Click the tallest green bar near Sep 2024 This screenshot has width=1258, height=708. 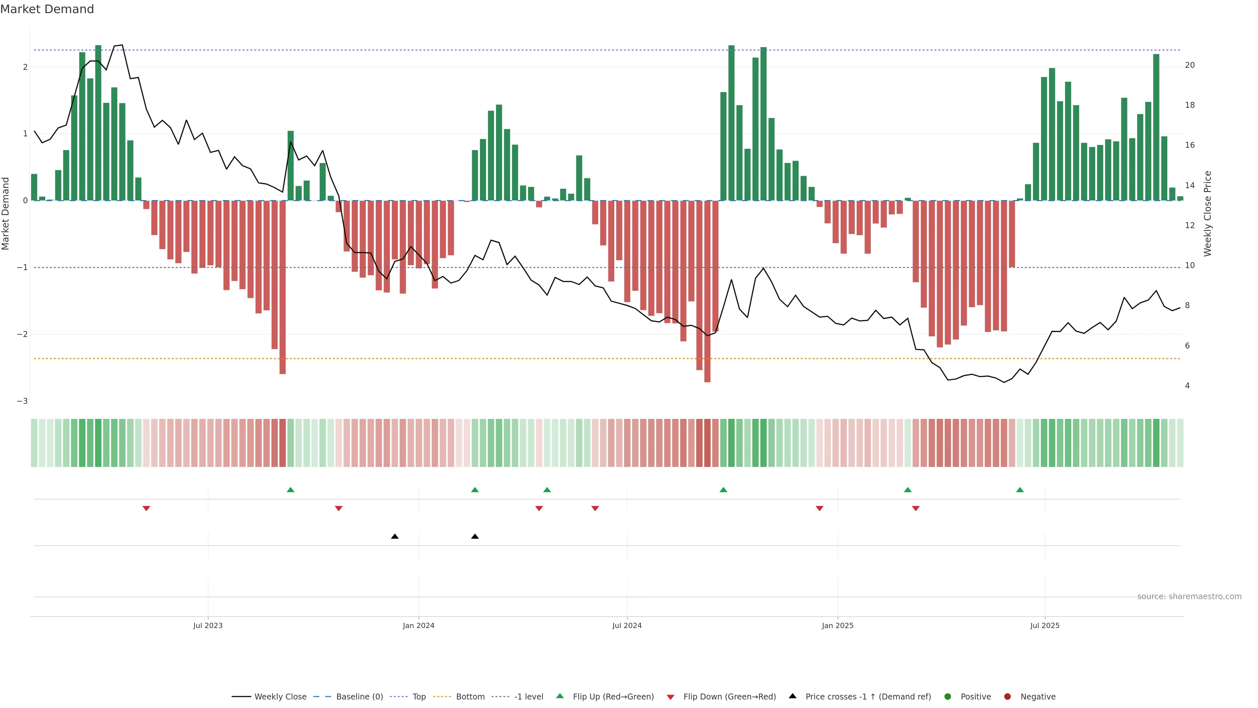(x=731, y=122)
